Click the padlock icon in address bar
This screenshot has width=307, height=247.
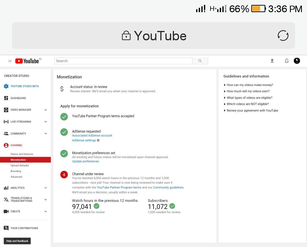pyautogui.click(x=126, y=35)
